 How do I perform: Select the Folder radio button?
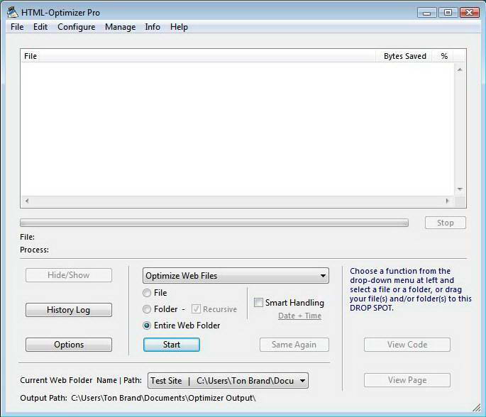click(x=147, y=309)
